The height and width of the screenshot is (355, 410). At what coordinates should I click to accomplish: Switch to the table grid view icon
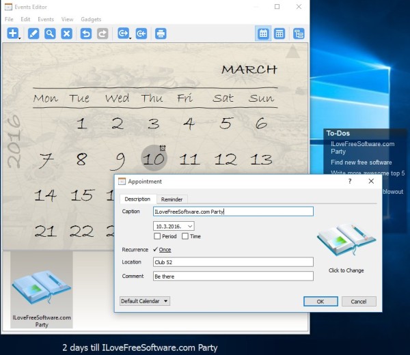point(279,33)
